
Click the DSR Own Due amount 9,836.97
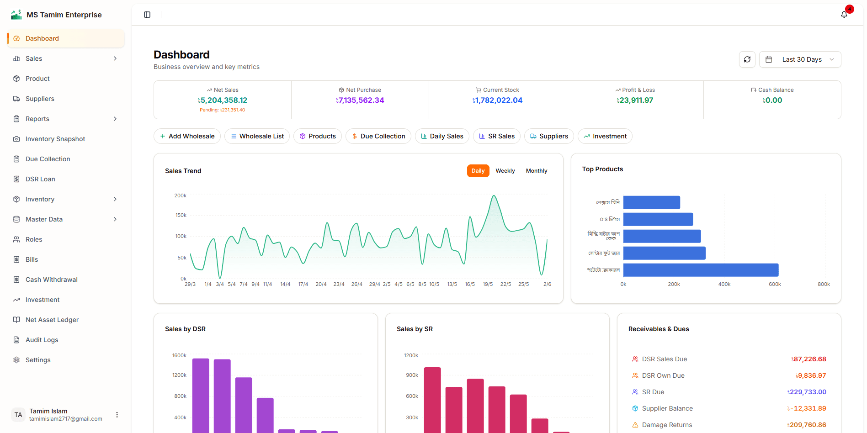[x=811, y=375]
